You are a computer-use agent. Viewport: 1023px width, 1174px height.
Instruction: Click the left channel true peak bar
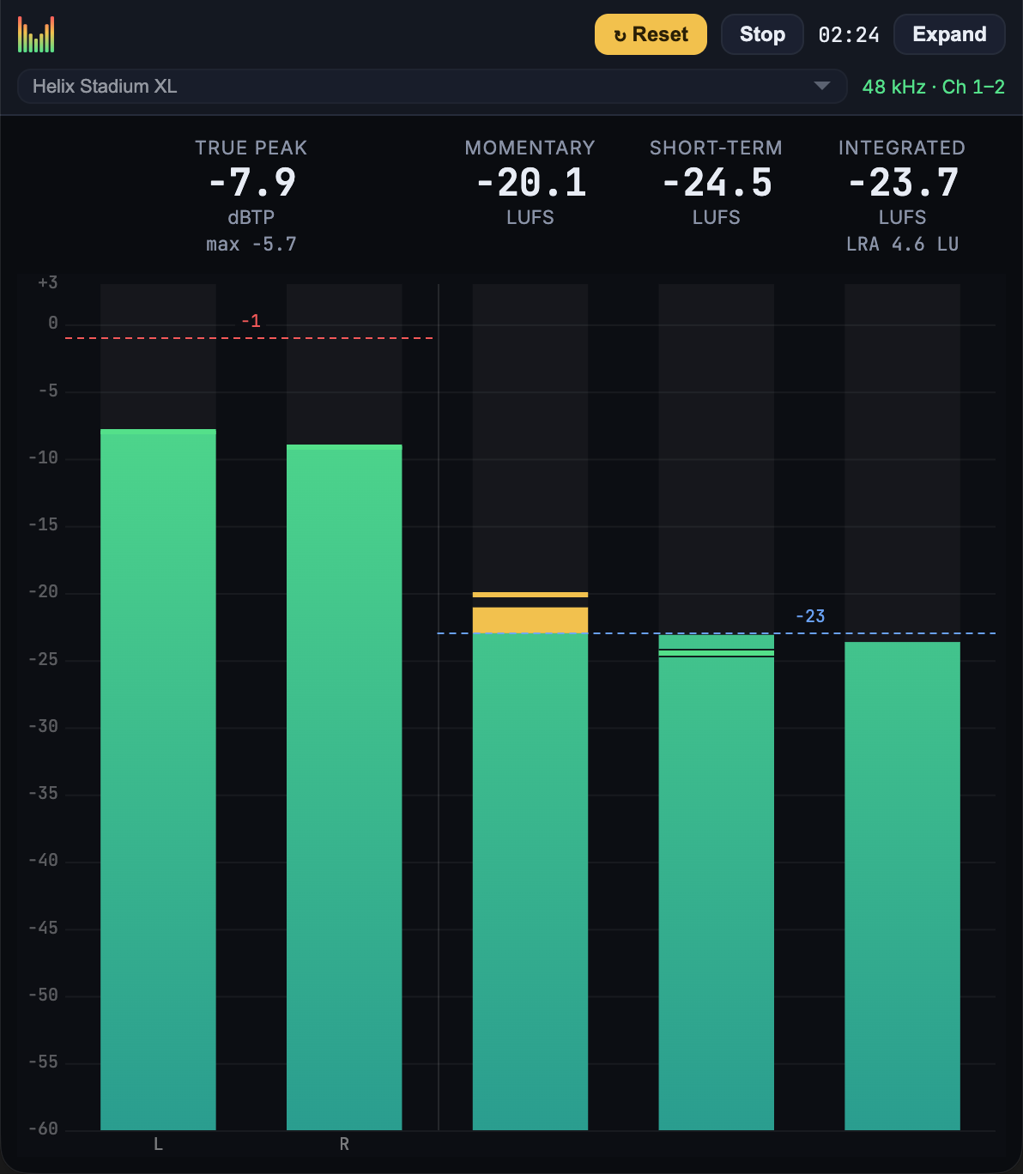point(158,779)
